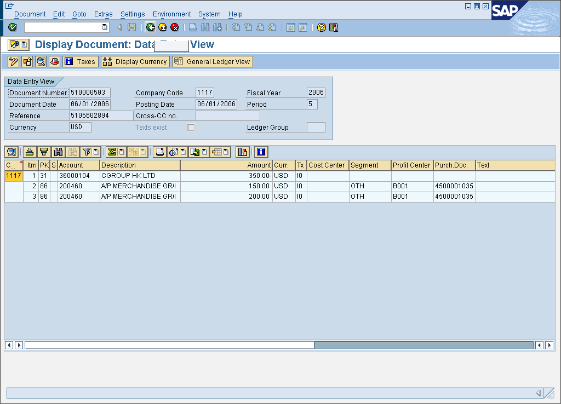Image resolution: width=561 pixels, height=404 pixels.
Task: Click the Display Currency button
Action: click(x=135, y=61)
